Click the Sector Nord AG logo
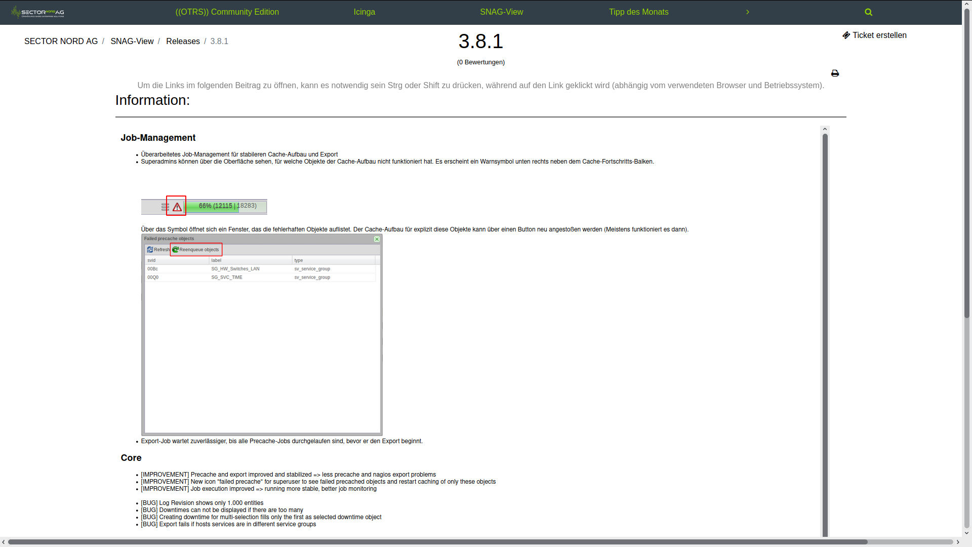Viewport: 972px width, 547px height. (x=38, y=12)
